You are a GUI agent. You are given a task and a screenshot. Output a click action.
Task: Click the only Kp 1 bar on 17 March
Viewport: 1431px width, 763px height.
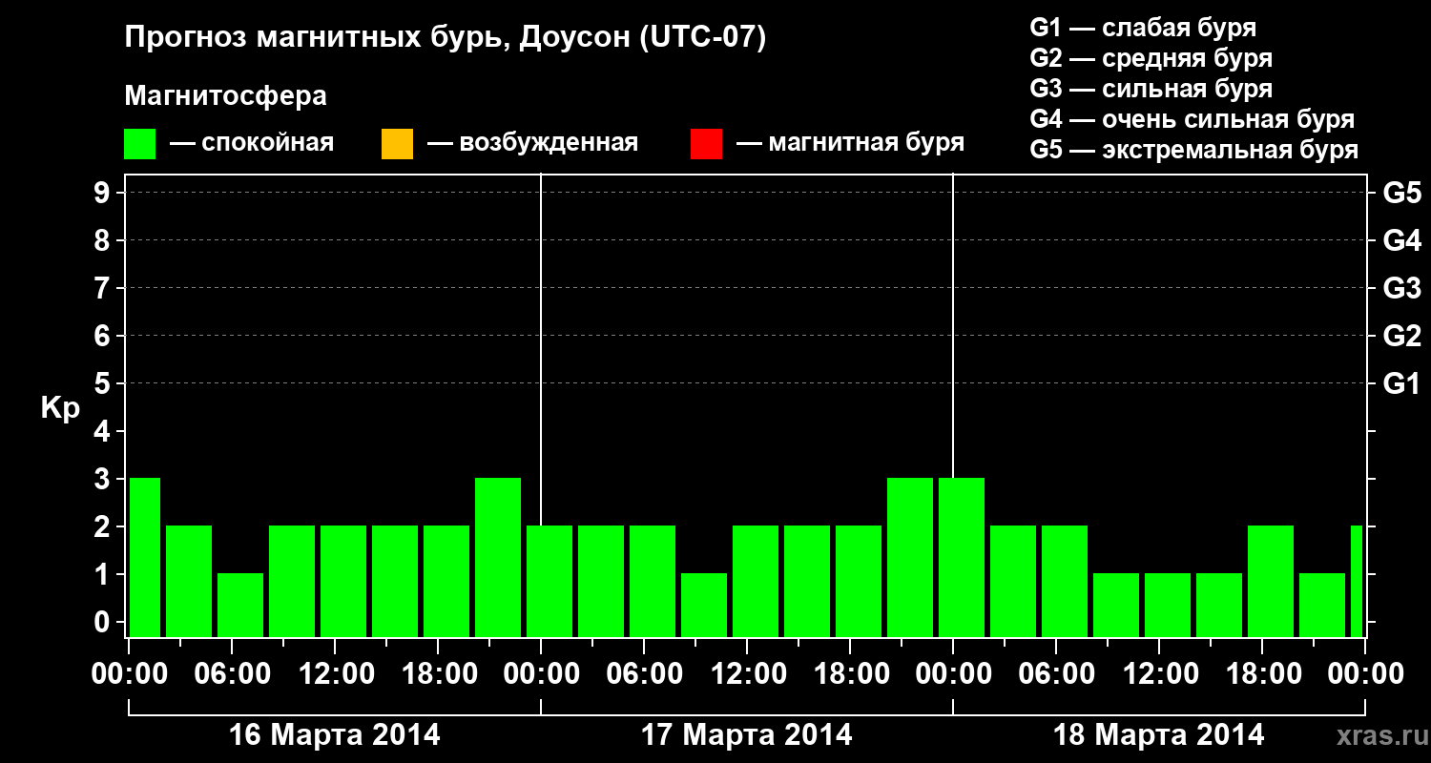pyautogui.click(x=704, y=605)
